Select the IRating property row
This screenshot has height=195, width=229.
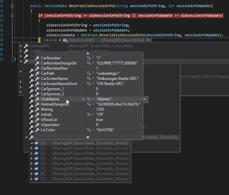click(89, 109)
